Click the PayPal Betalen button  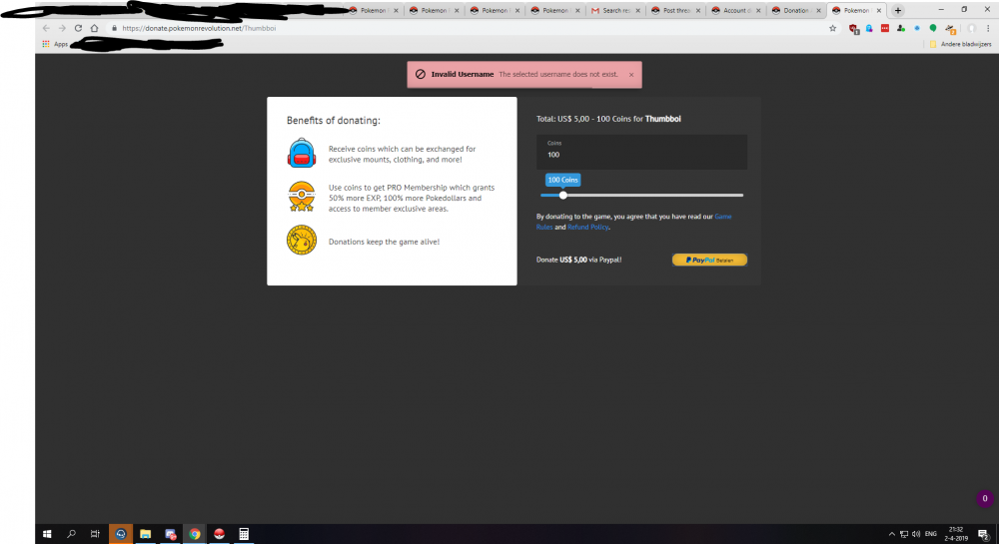(x=709, y=260)
